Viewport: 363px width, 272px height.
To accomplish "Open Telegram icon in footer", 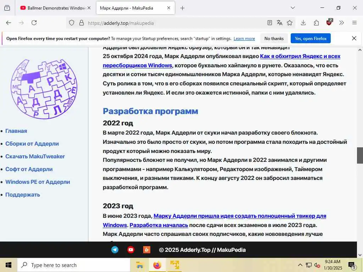I will click(115, 250).
